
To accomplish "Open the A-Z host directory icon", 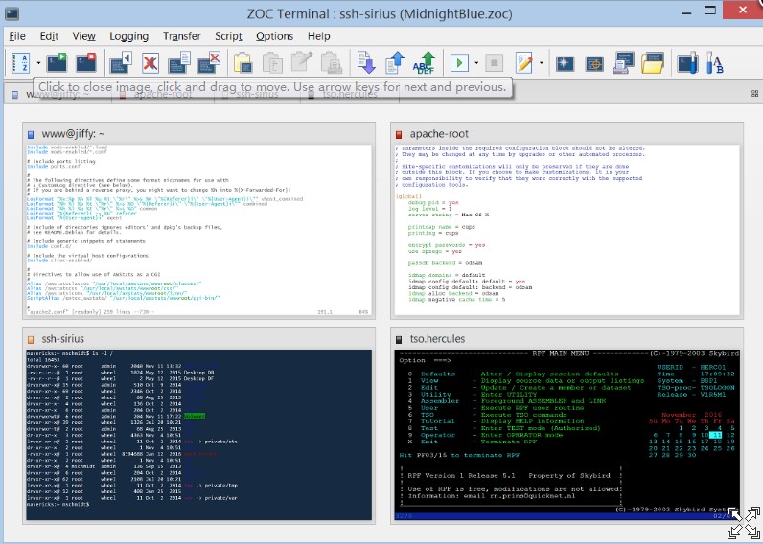I will pos(20,62).
